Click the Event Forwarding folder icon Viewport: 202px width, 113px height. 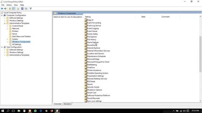[86, 23]
